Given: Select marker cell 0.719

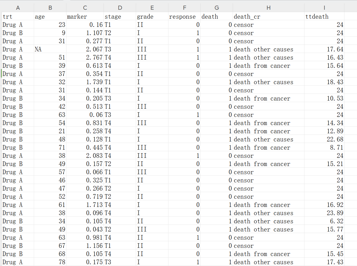Looking at the screenshot, I should [85, 196].
